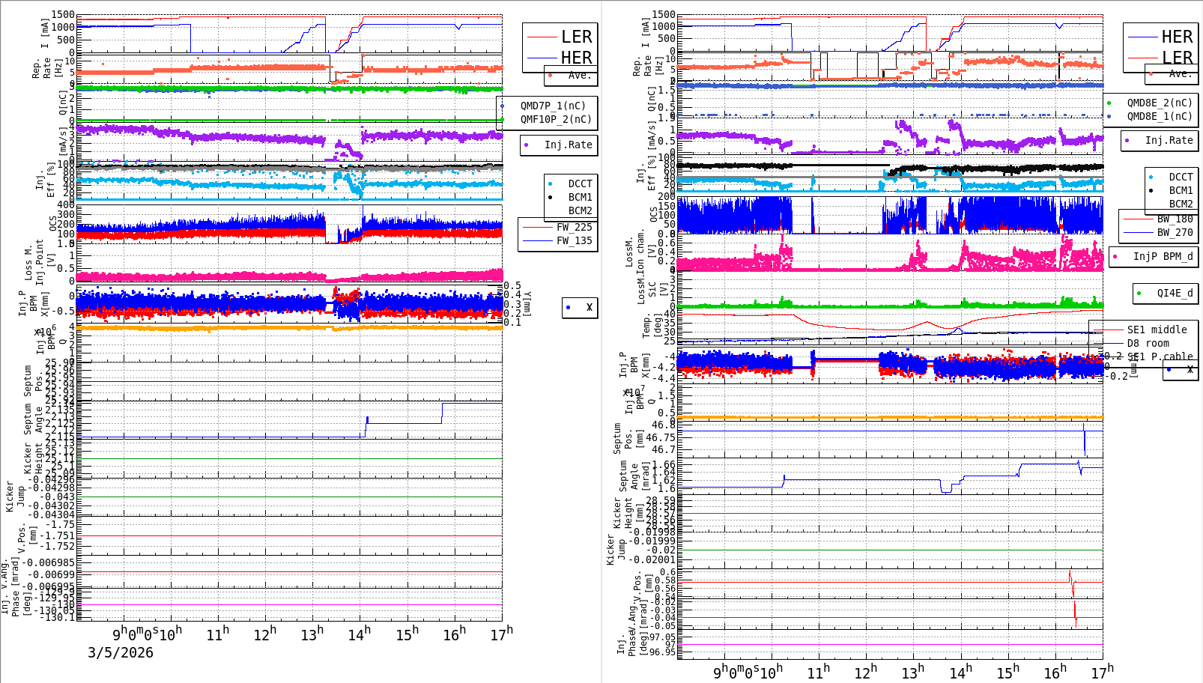1203x683 pixels.
Task: Select the BW_270 legend entry
Action: point(1159,232)
